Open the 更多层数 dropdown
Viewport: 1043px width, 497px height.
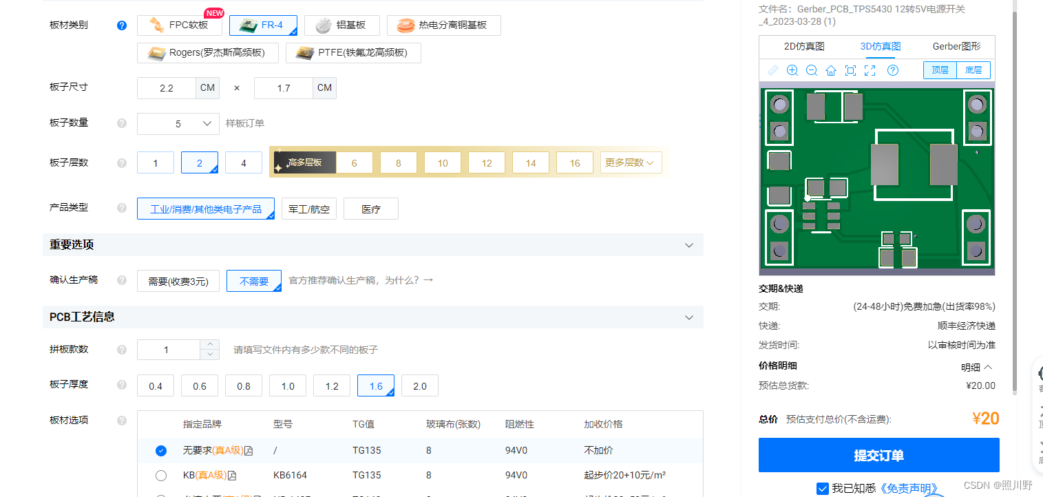tap(631, 163)
